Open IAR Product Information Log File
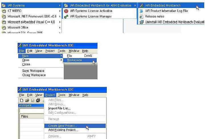Image resolution: width=205 pixels, height=139 pixels. (171, 11)
